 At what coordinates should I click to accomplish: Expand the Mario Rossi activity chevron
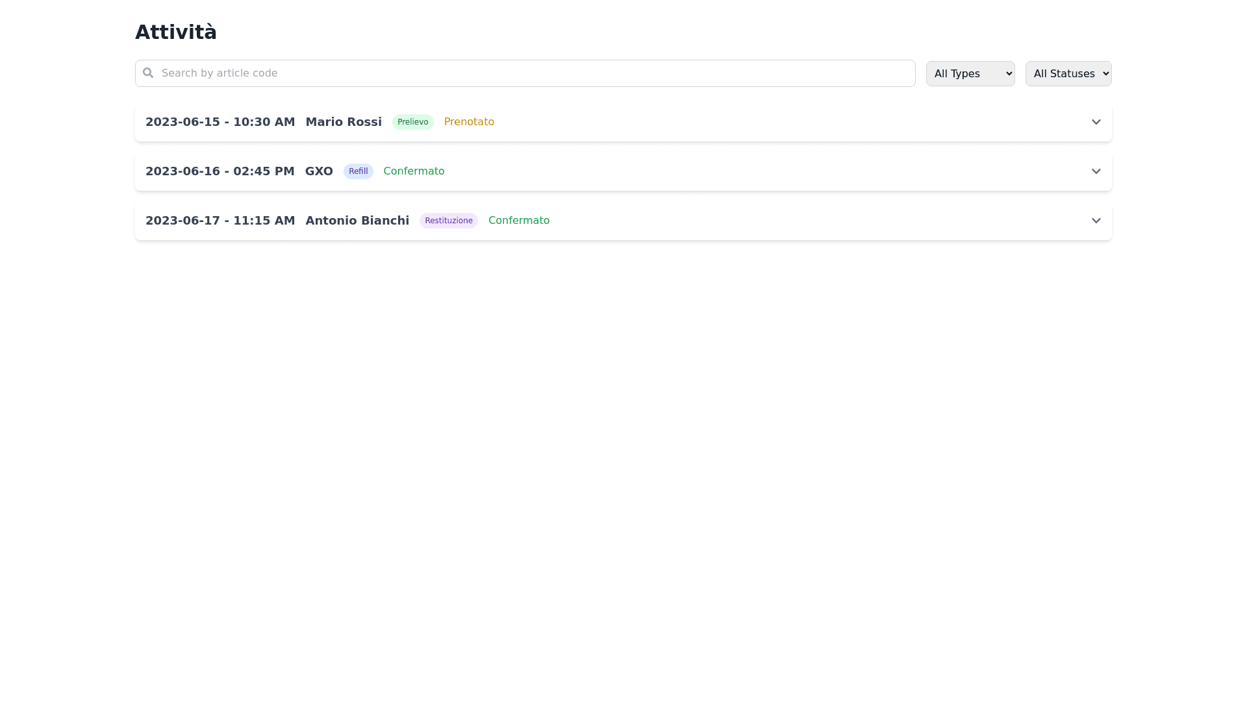(x=1096, y=122)
